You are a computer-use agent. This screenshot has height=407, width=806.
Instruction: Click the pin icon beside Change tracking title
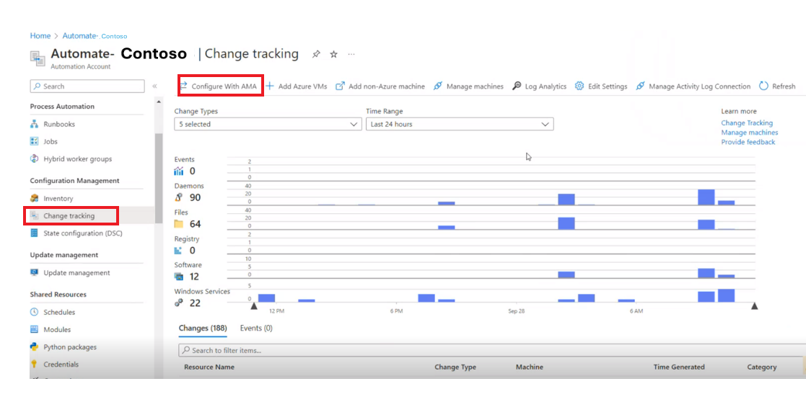pos(316,54)
